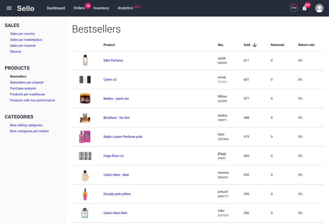Select SKU text nnmb
The height and width of the screenshot is (224, 329).
222,77
